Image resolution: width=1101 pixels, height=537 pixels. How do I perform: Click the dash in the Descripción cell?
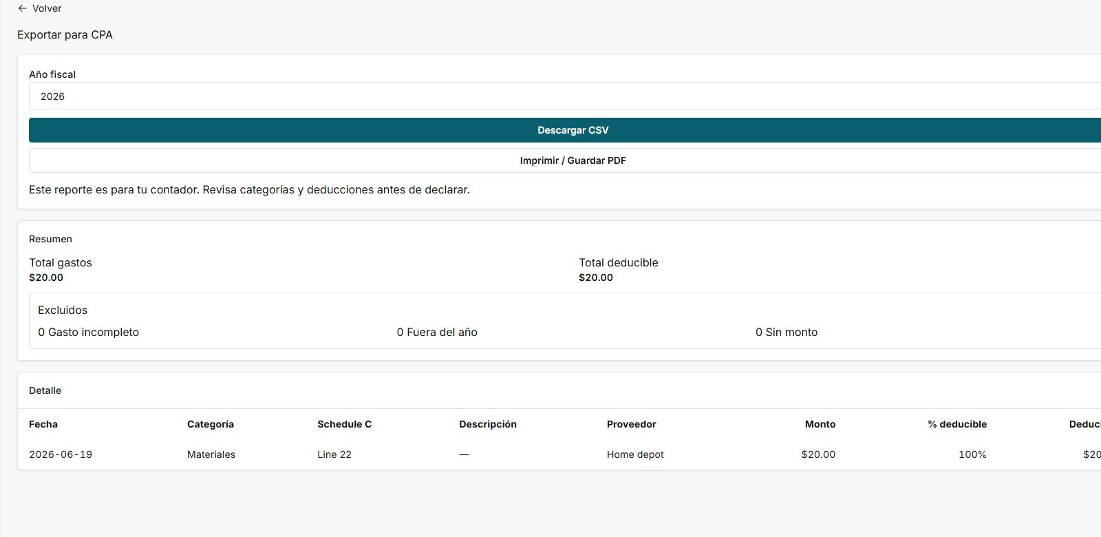click(464, 454)
